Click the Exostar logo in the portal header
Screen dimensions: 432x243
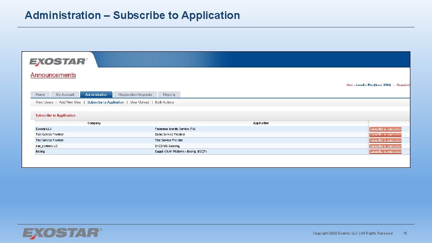[58, 62]
